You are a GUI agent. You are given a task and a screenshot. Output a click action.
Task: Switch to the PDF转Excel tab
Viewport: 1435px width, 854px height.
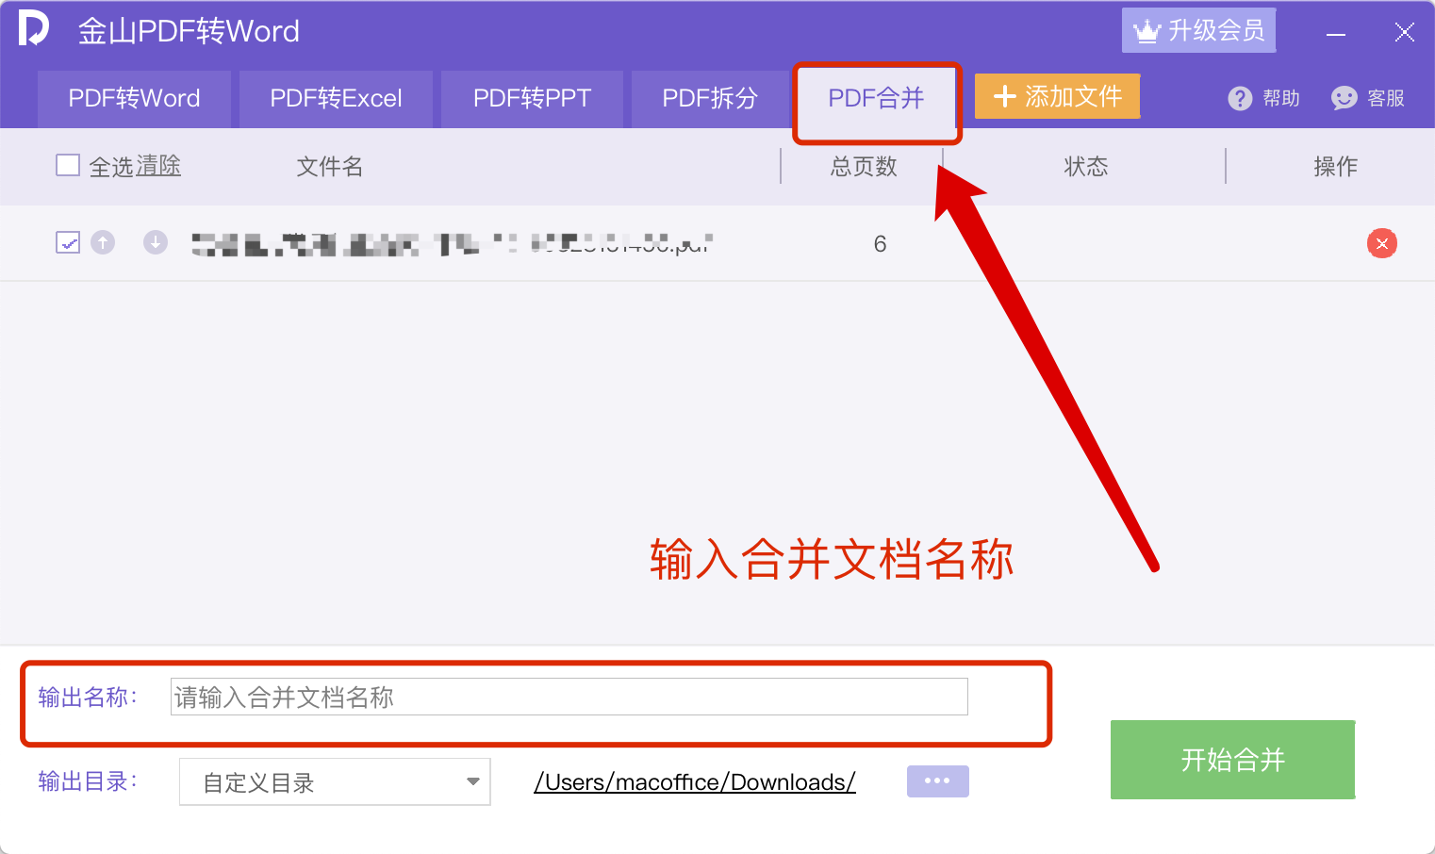pyautogui.click(x=336, y=98)
